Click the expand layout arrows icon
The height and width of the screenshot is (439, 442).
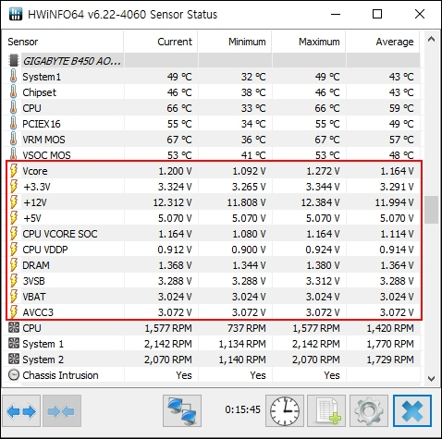pos(21,411)
